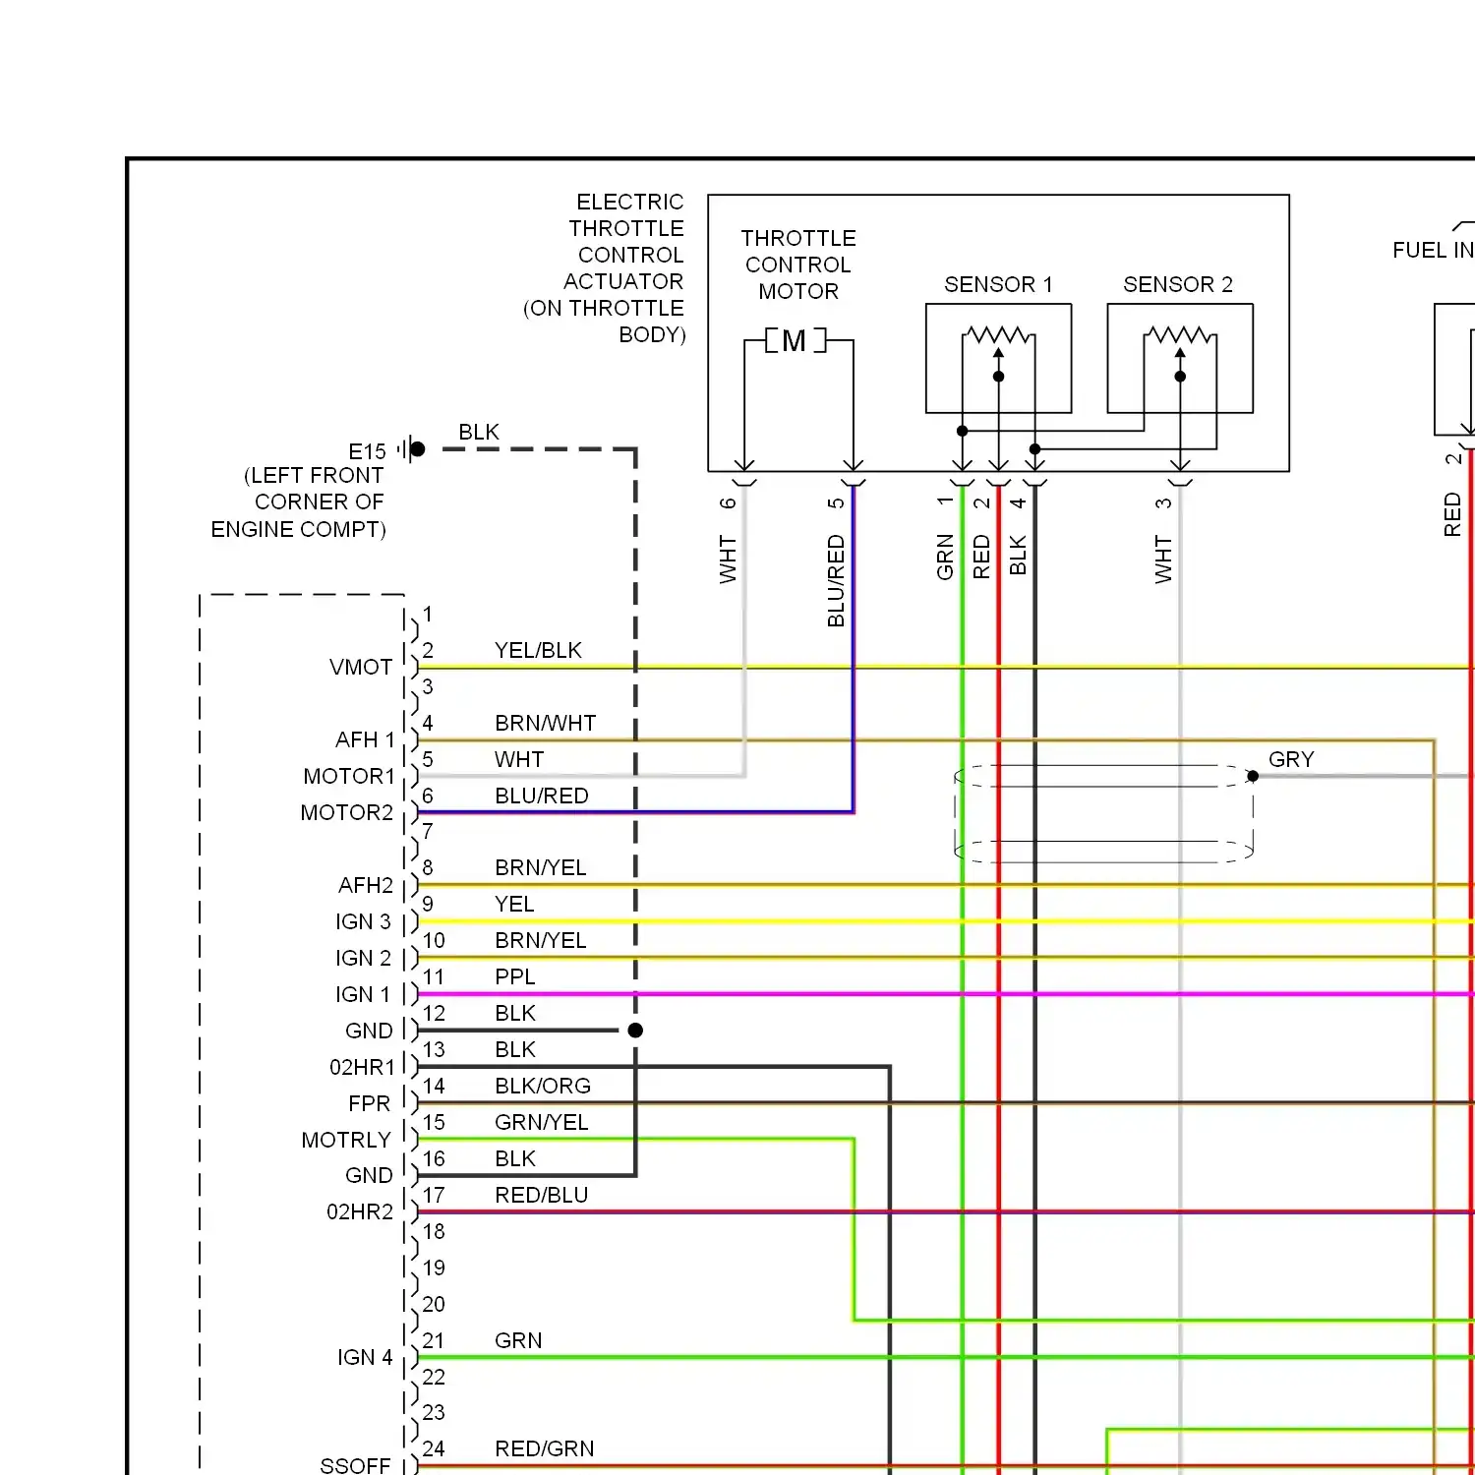Click the O2HR1 terminal label
1475x1475 pixels.
(362, 1067)
